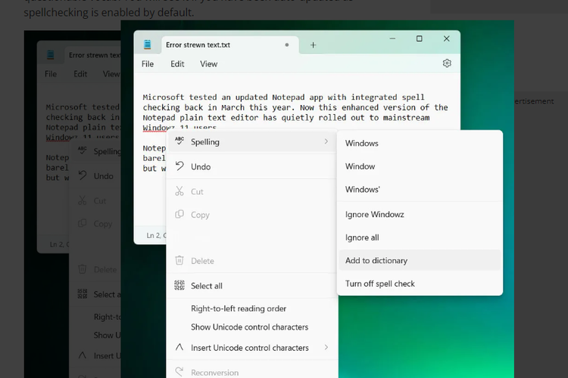Click the Spelling ABC icon
Image resolution: width=568 pixels, height=378 pixels.
[179, 141]
